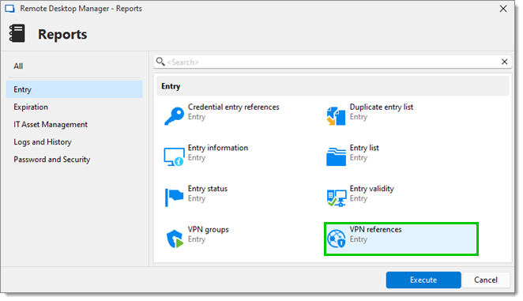
Task: Select Entry information report text
Action: point(218,148)
